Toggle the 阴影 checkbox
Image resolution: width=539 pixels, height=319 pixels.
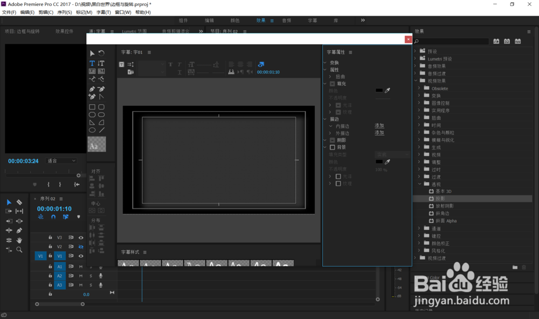click(333, 140)
